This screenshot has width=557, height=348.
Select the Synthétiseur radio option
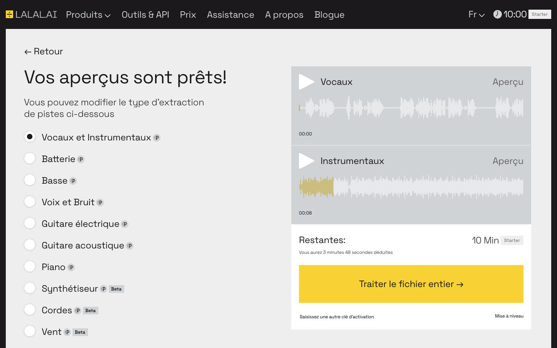coord(30,288)
